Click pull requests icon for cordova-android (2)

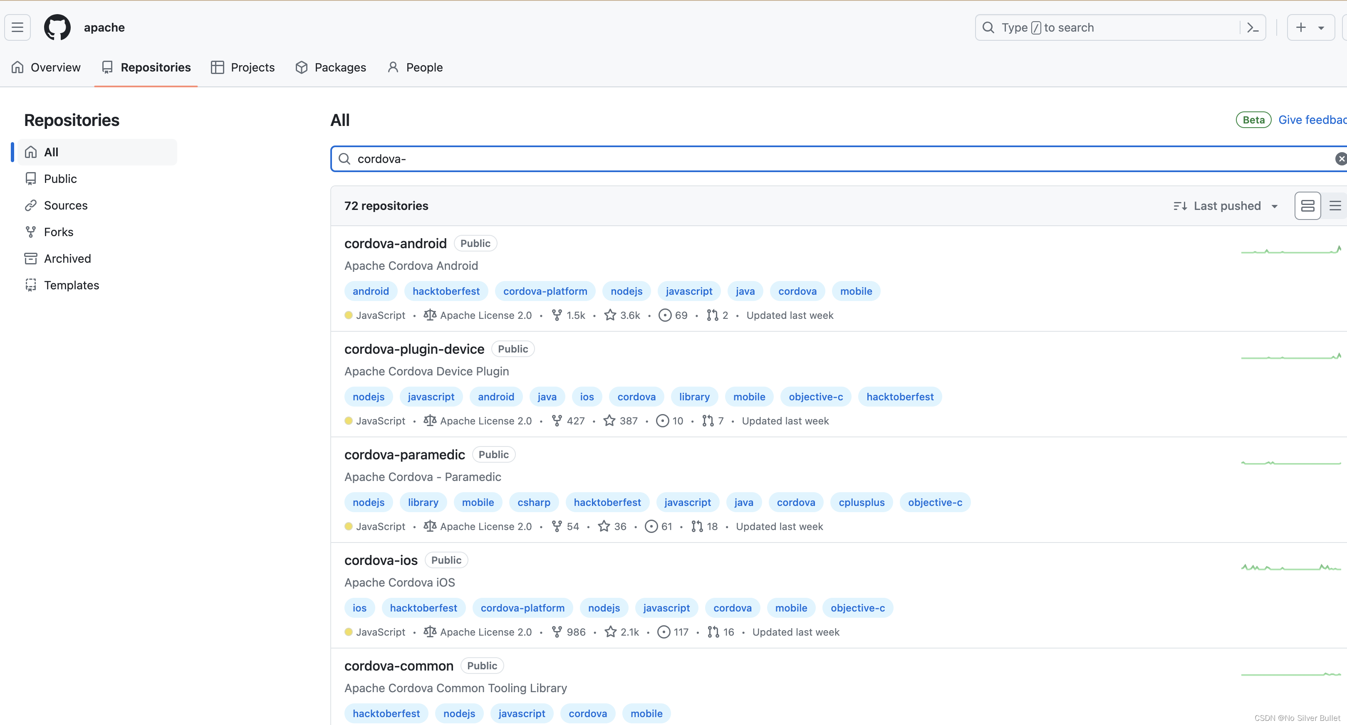712,315
